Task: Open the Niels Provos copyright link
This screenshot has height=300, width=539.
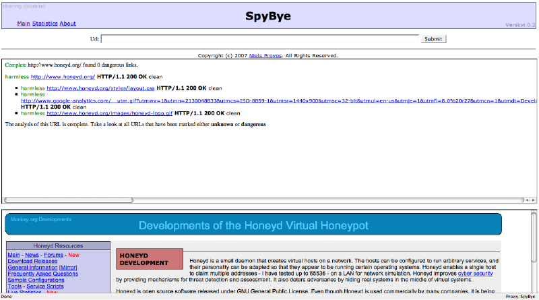Action: pos(264,56)
